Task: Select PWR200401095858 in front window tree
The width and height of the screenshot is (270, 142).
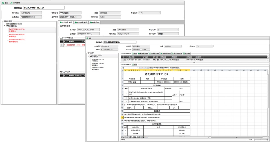Action: pyautogui.click(x=98, y=69)
